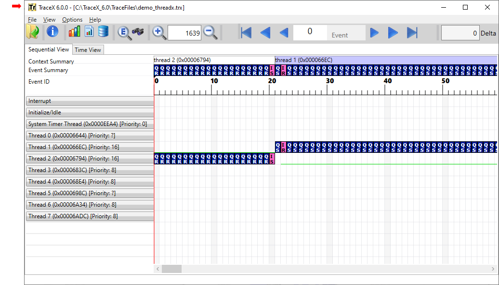Click the performance report icon
Image resolution: width=499 pixels, height=285 pixels.
[x=90, y=32]
